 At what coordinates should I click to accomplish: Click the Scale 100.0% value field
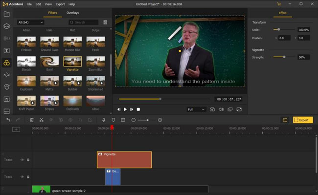pyautogui.click(x=304, y=30)
